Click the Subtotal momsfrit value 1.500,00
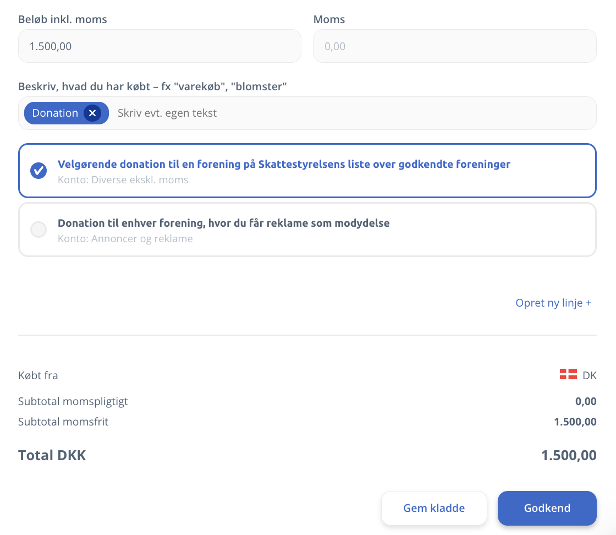616x535 pixels. tap(575, 422)
